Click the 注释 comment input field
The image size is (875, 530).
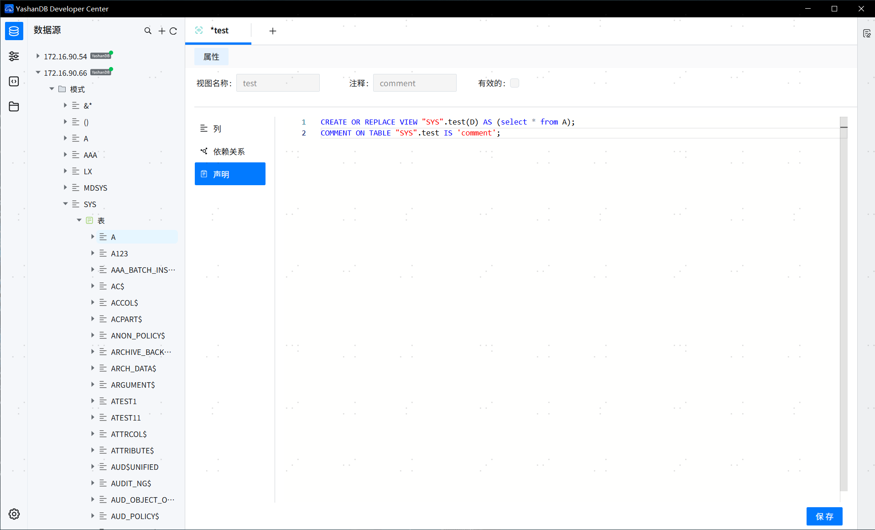click(x=414, y=83)
